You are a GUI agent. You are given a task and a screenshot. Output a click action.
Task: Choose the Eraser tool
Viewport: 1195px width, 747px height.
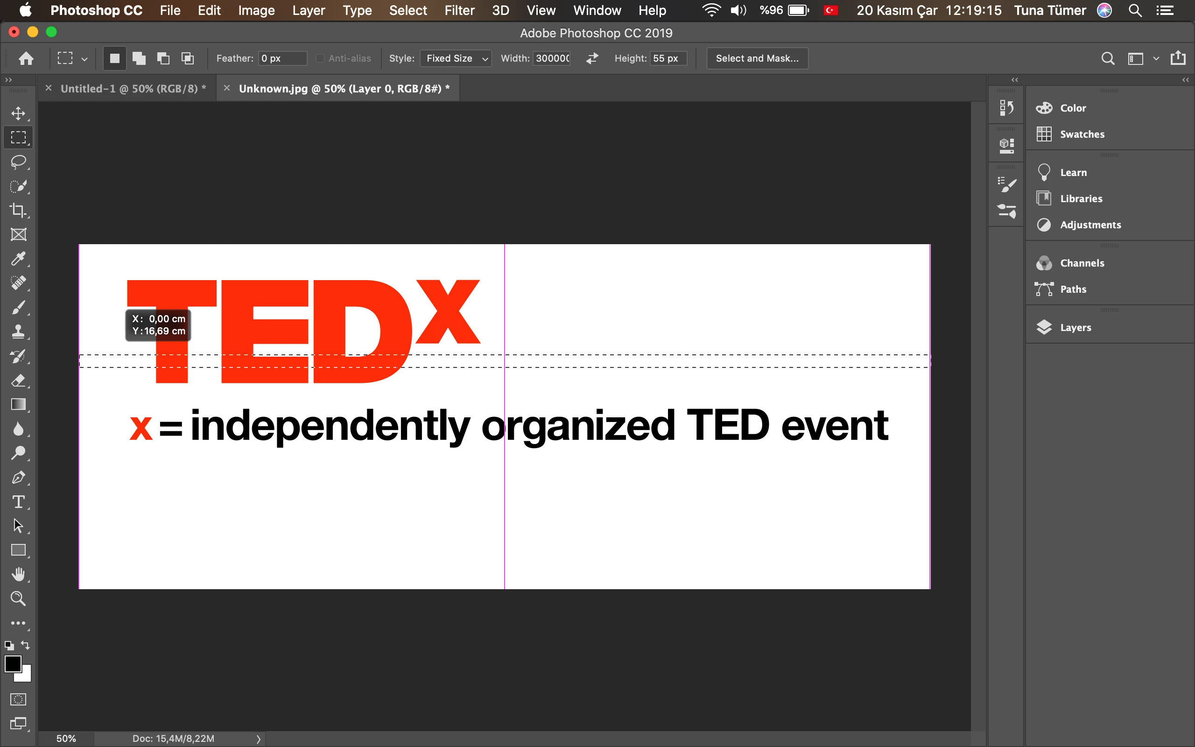[x=18, y=381]
